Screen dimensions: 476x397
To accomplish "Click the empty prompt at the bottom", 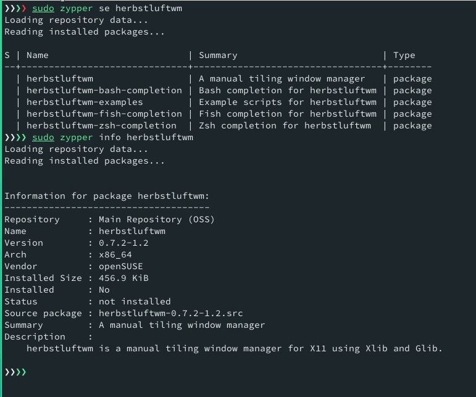I will [15, 372].
